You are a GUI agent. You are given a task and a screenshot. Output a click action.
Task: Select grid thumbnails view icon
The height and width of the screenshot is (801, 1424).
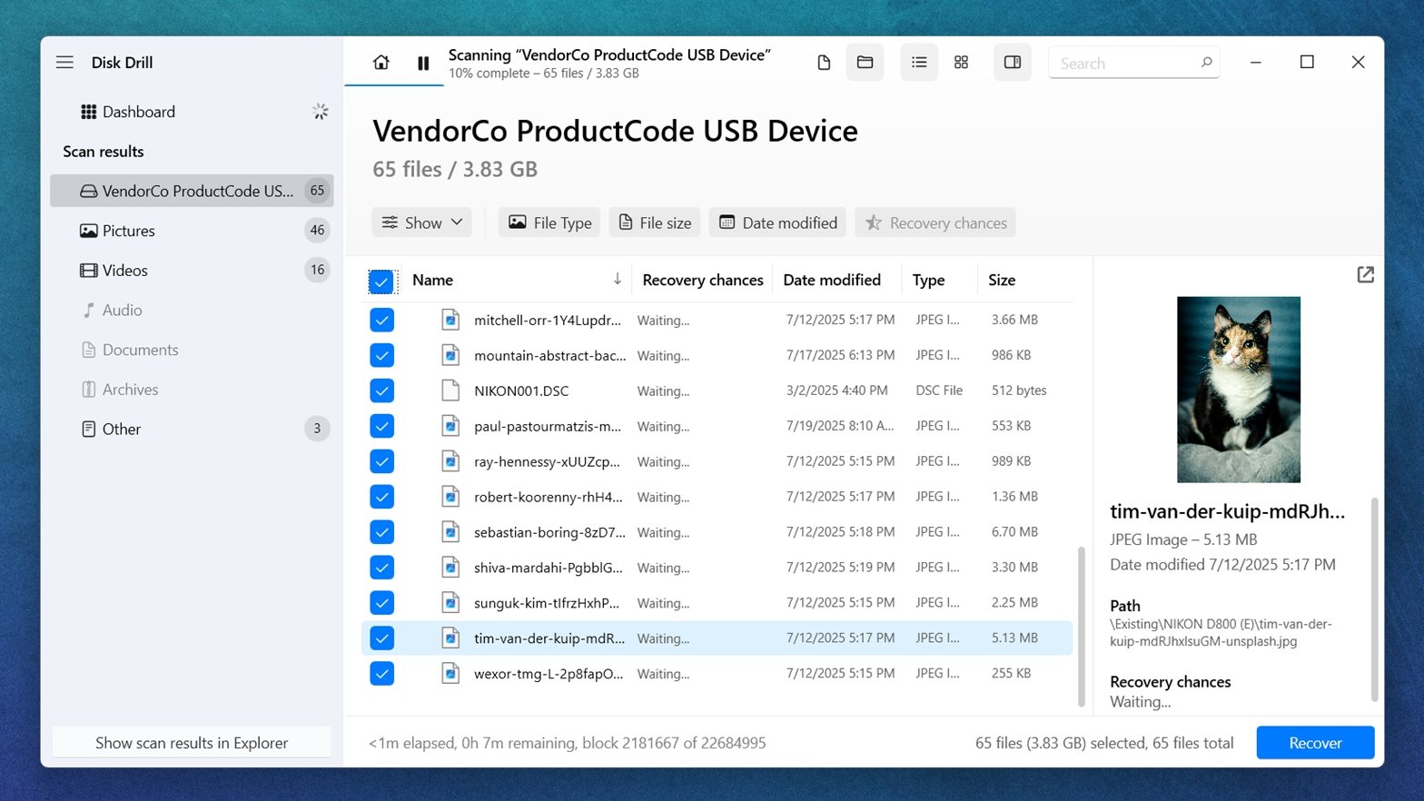click(x=961, y=63)
